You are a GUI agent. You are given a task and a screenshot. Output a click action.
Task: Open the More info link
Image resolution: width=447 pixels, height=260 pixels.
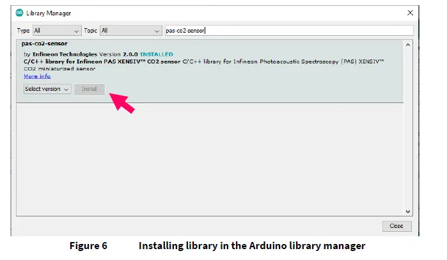pos(37,76)
